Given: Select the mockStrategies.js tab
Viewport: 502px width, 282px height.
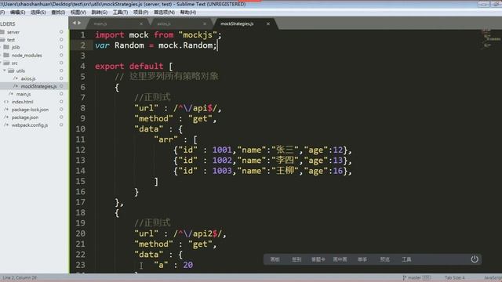Looking at the screenshot, I should pyautogui.click(x=244, y=23).
